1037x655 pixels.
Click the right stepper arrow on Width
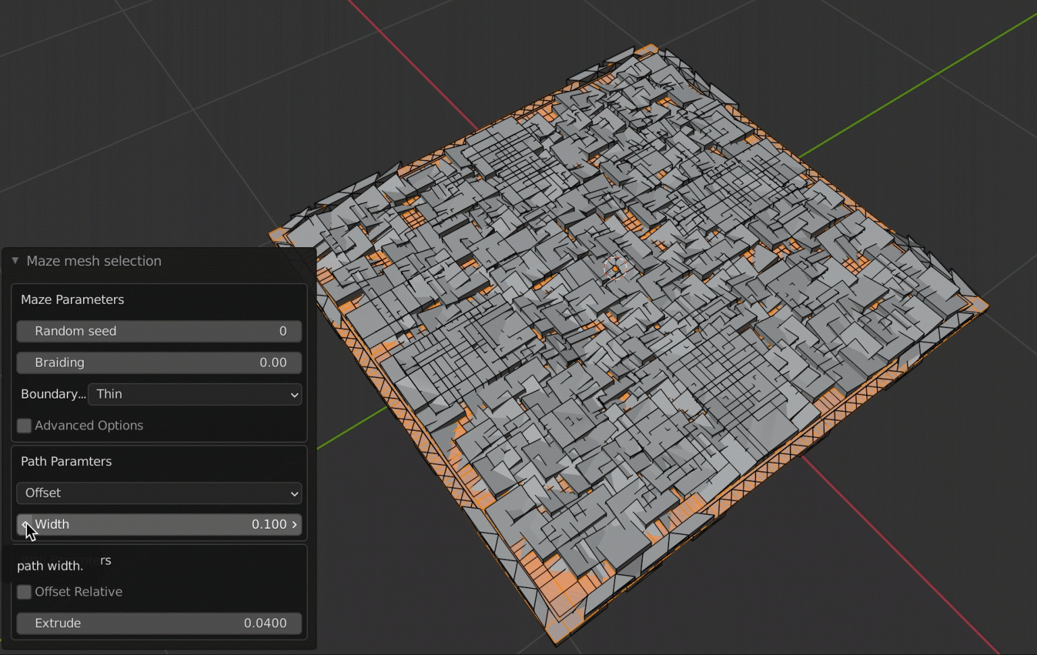tap(295, 524)
